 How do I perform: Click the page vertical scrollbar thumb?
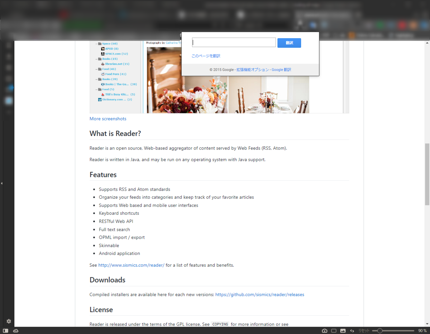tap(427, 174)
